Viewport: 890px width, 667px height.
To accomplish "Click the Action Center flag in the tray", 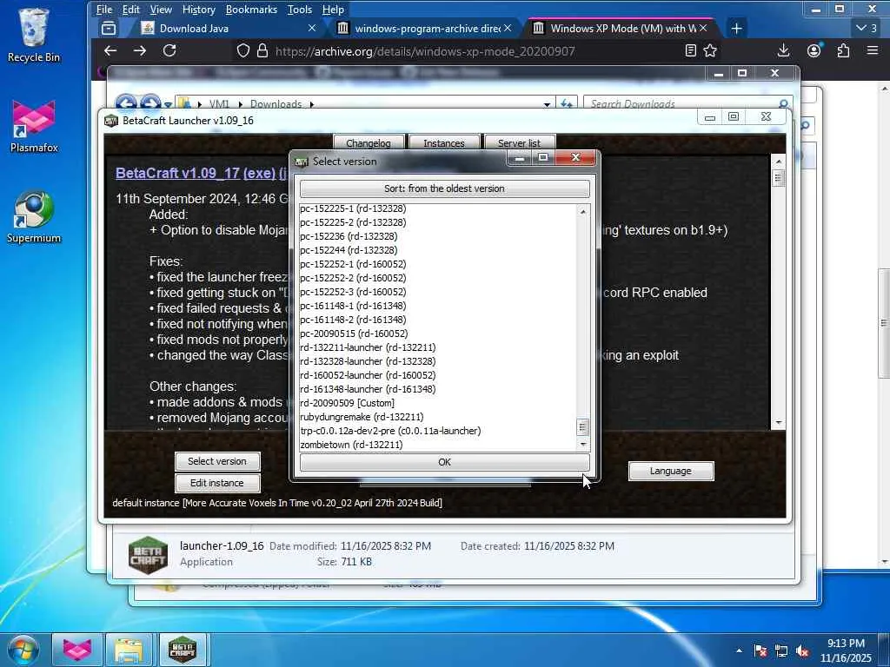I will click(x=760, y=651).
